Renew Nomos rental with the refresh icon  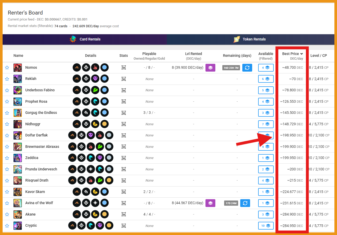click(x=247, y=68)
